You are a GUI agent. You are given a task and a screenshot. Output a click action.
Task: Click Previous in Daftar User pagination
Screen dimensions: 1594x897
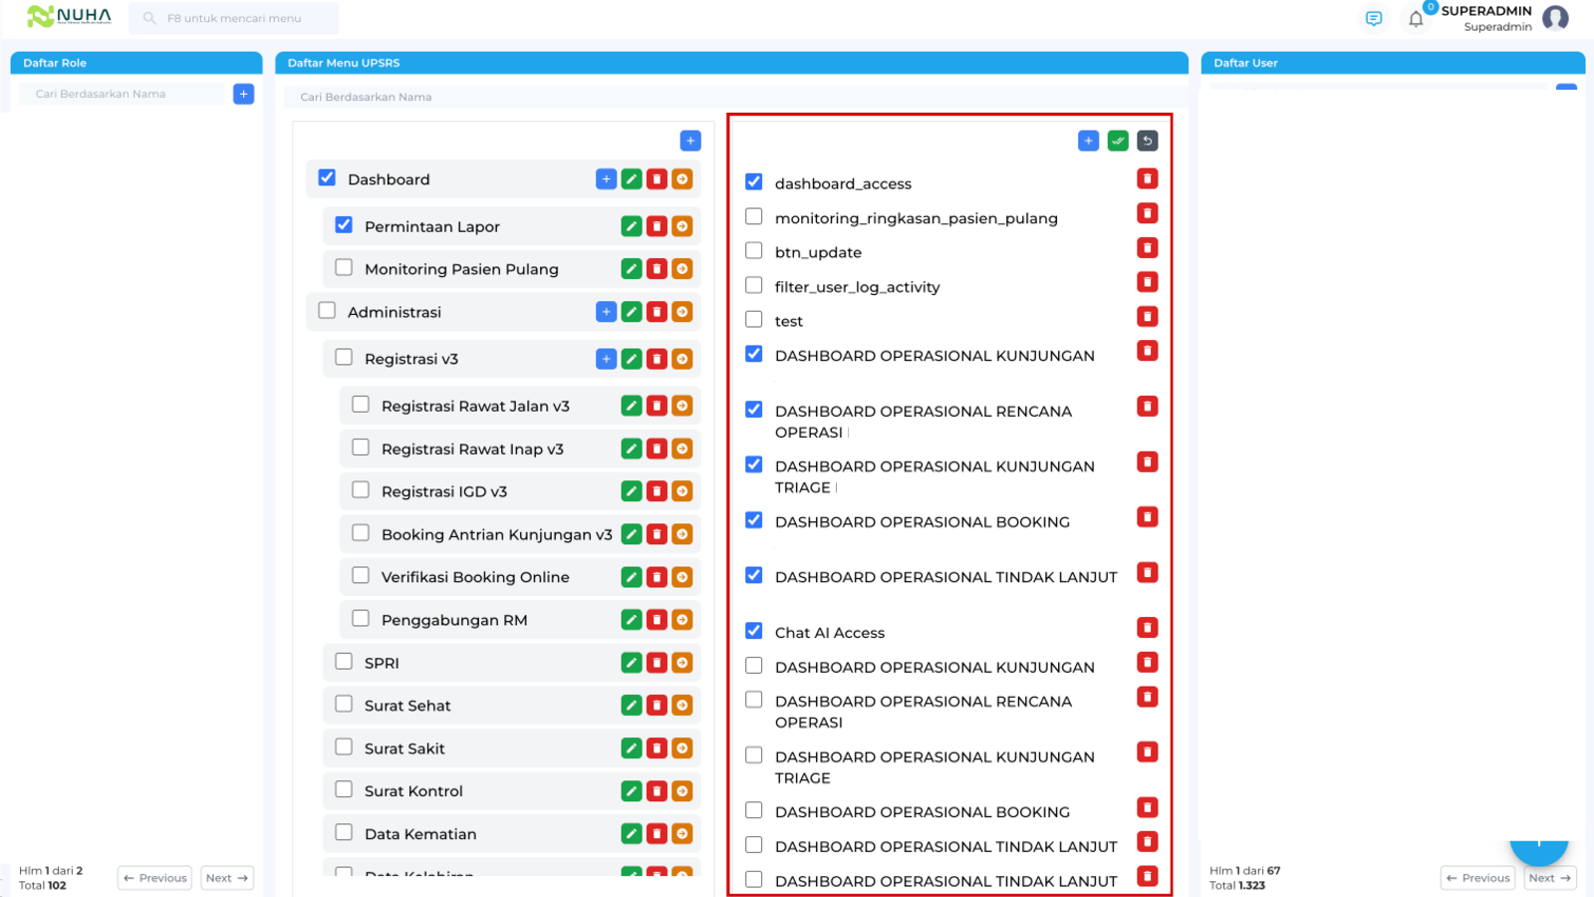click(x=1477, y=878)
